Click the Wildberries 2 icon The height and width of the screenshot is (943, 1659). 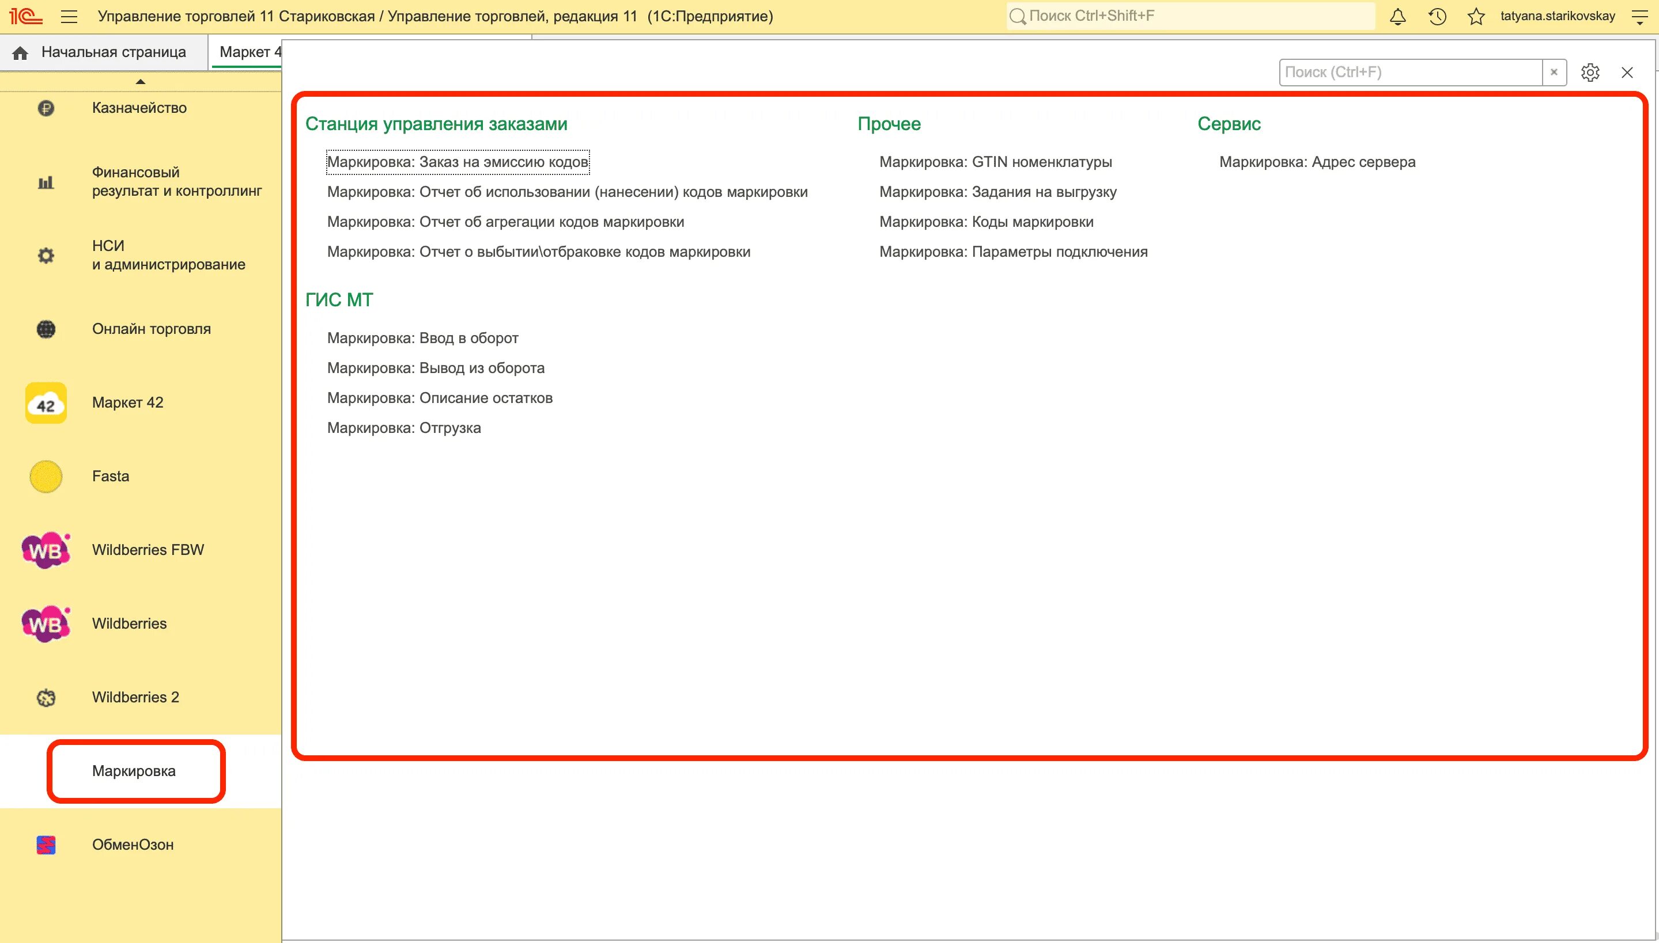click(46, 698)
